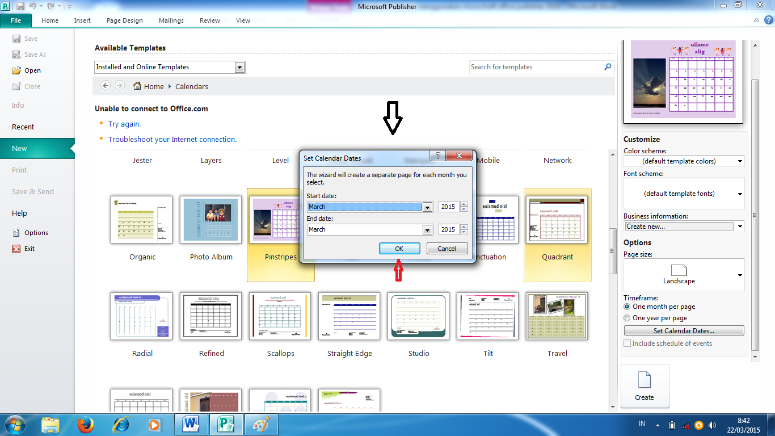
Task: Open Paint from the taskbar
Action: pyautogui.click(x=261, y=424)
